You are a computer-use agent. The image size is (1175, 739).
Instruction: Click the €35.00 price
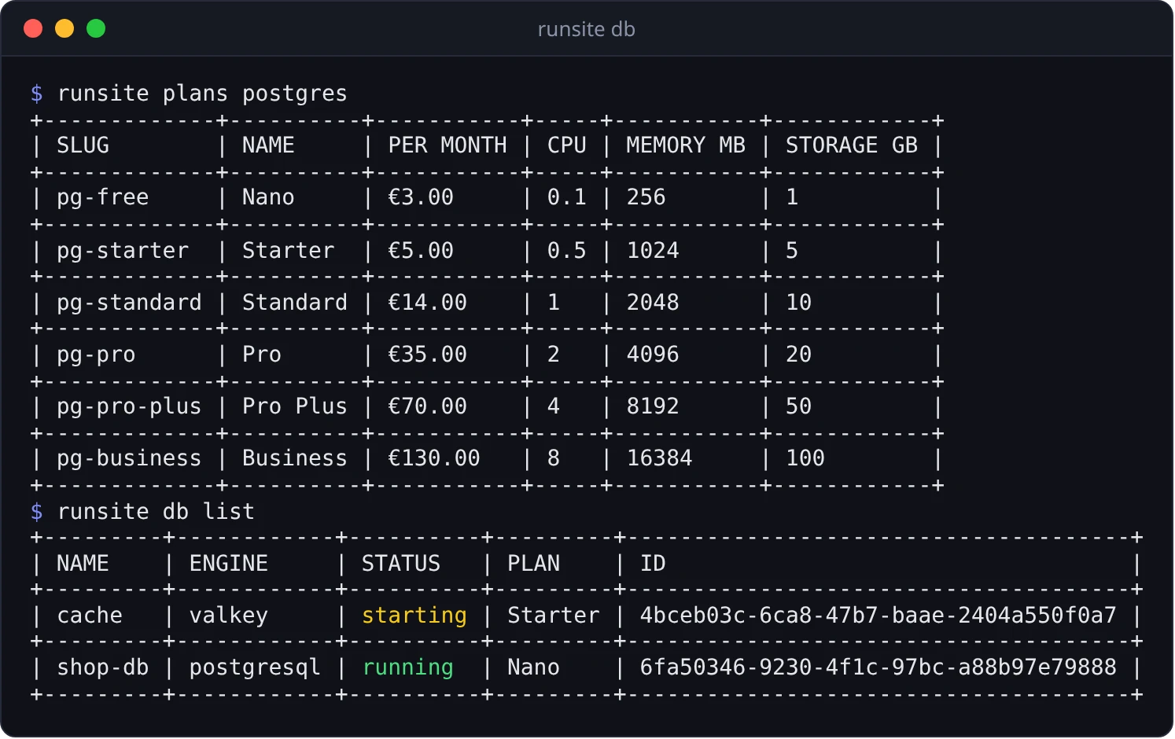428,355
